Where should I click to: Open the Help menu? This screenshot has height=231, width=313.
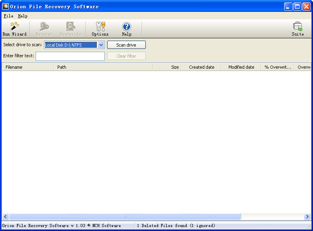click(23, 16)
